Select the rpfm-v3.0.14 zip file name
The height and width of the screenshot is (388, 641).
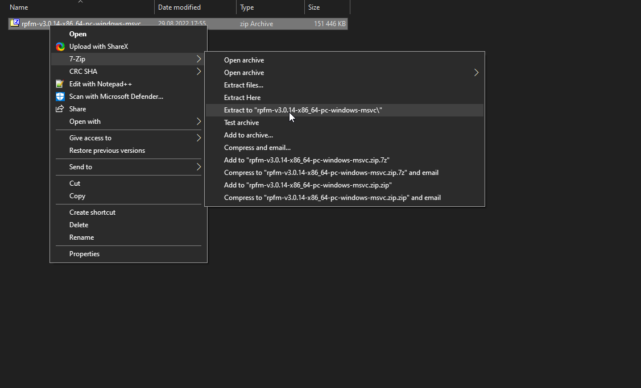click(x=81, y=24)
